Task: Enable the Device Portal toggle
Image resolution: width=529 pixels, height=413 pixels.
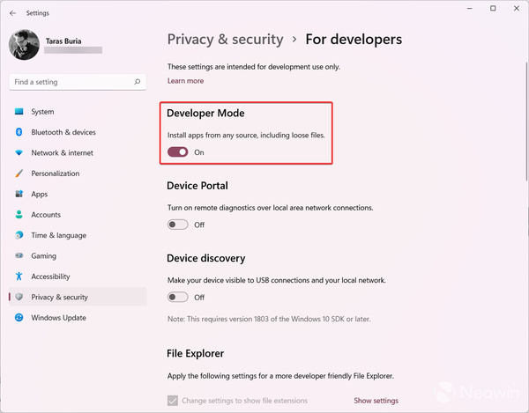Action: pyautogui.click(x=178, y=225)
